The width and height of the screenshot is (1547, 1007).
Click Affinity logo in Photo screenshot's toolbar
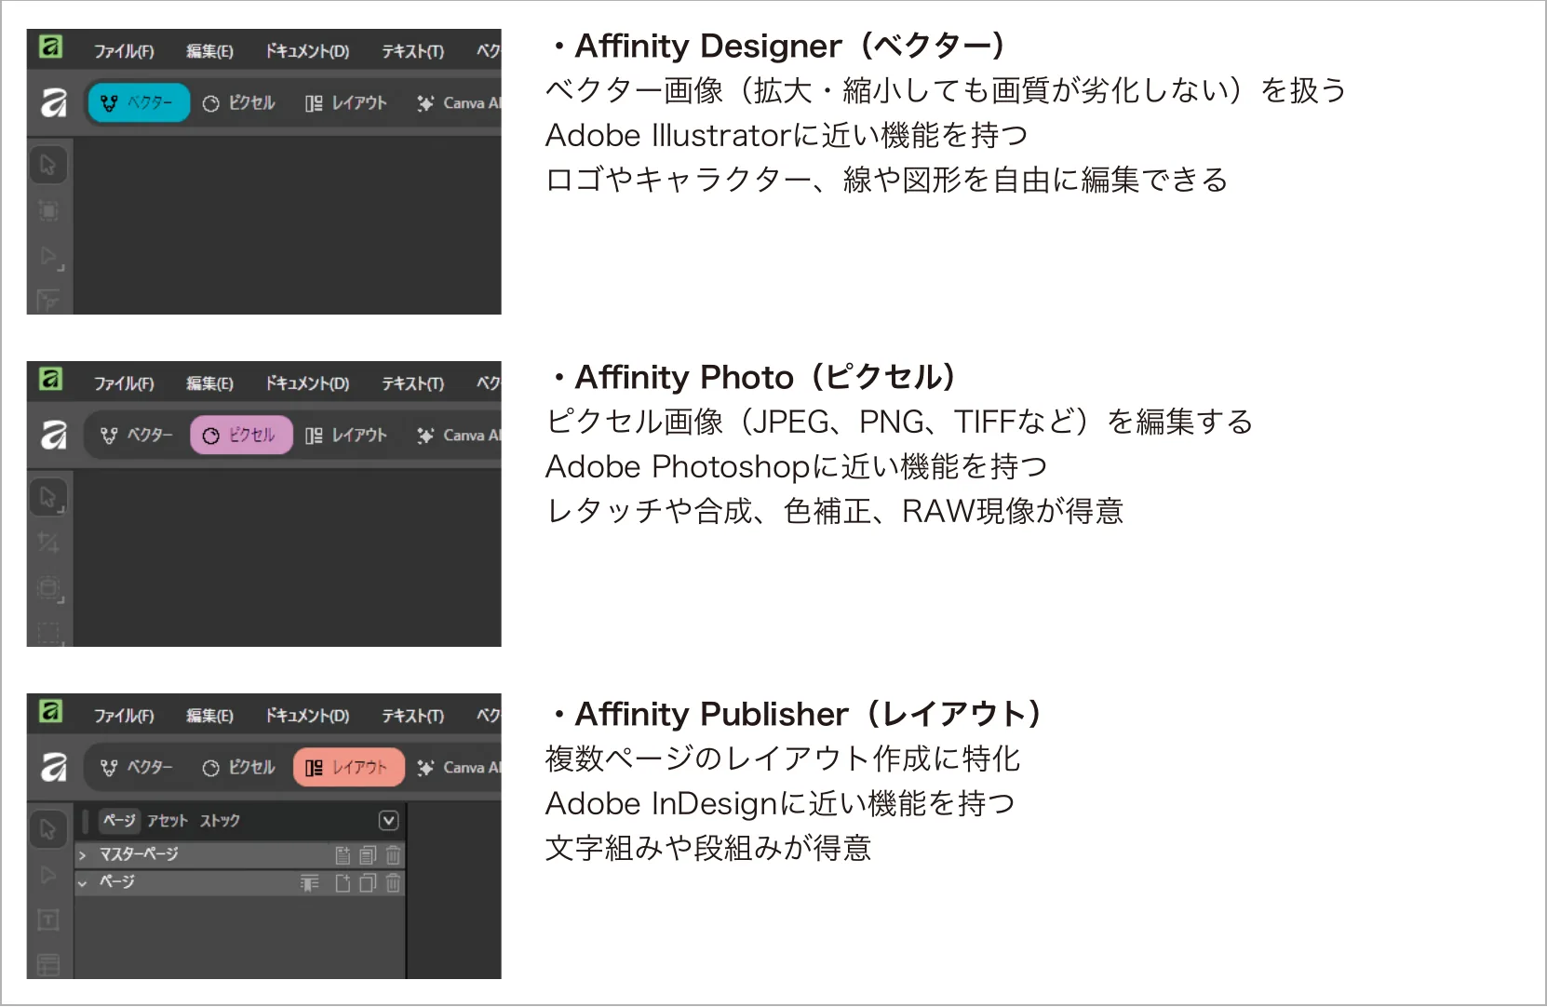(x=53, y=435)
